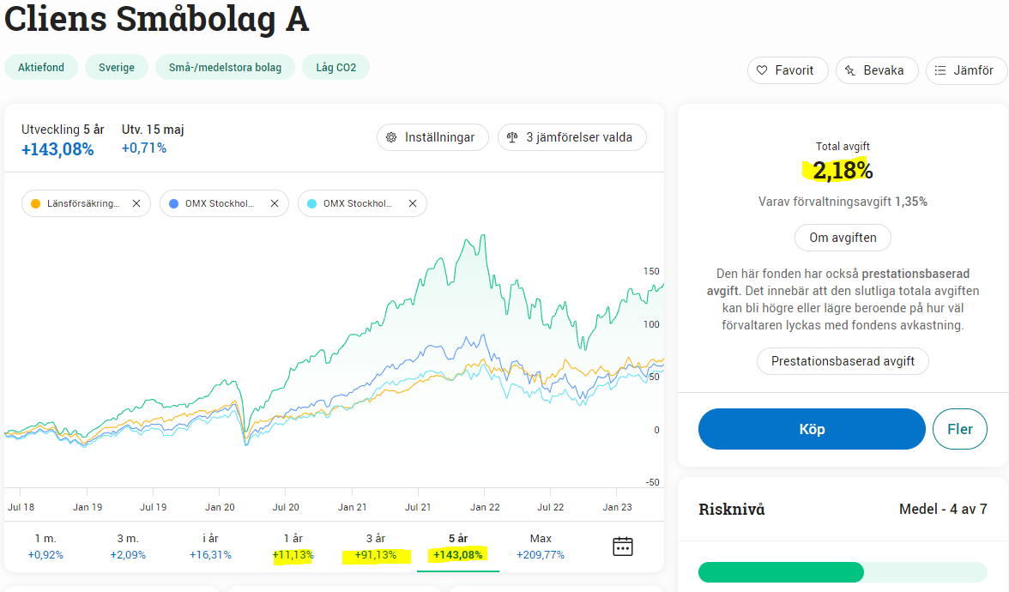Open the Om avgiften details
The width and height of the screenshot is (1009, 592).
(843, 238)
